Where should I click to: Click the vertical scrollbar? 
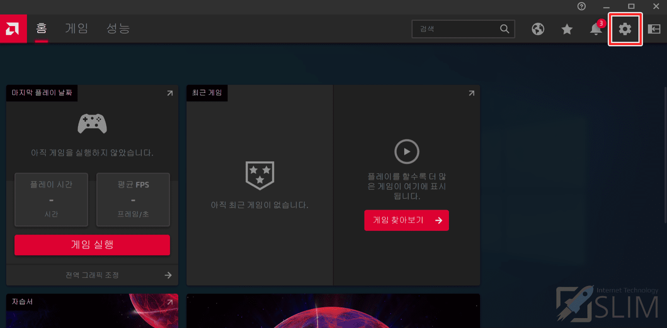pyautogui.click(x=665, y=155)
